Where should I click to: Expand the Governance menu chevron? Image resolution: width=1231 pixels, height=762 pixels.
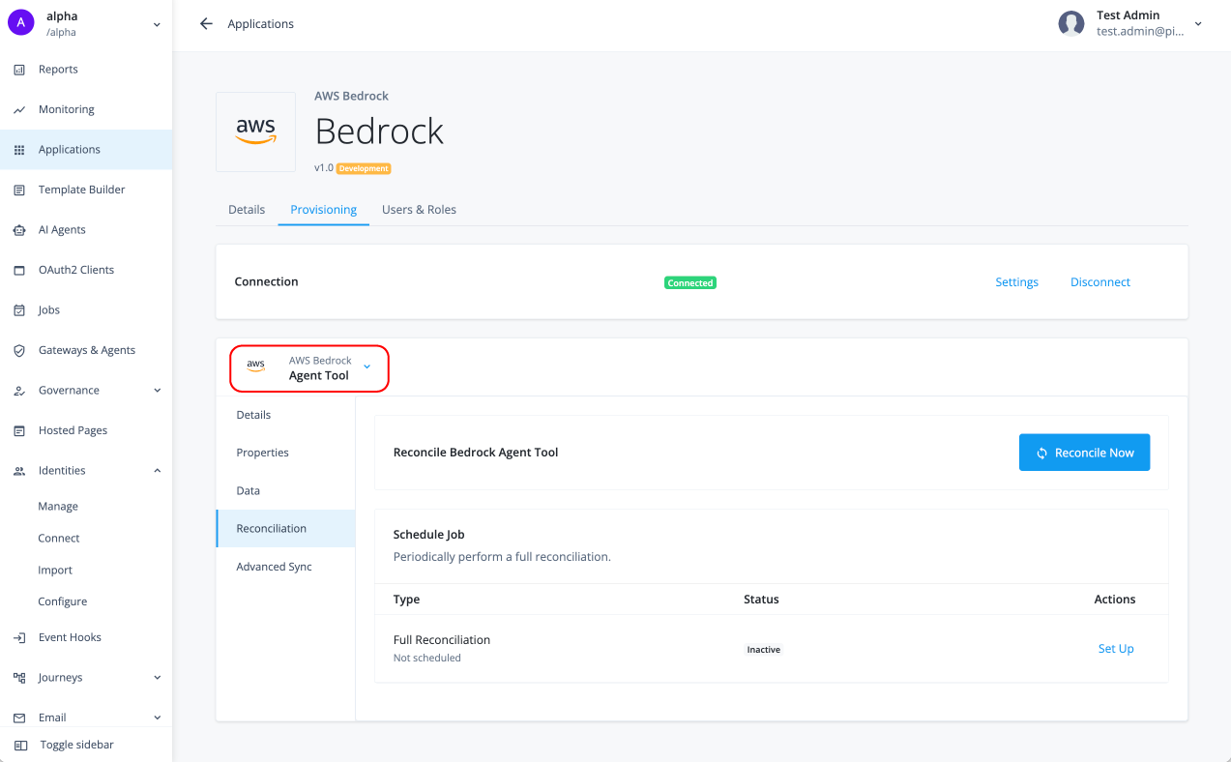click(x=157, y=391)
